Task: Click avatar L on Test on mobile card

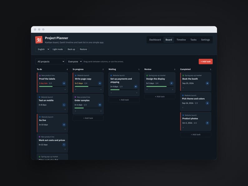Action: point(64,105)
